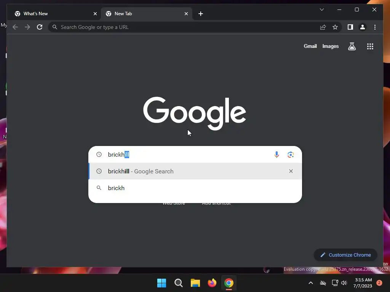Click the Chrome taskbar icon
Image resolution: width=390 pixels, height=292 pixels.
tap(229, 283)
